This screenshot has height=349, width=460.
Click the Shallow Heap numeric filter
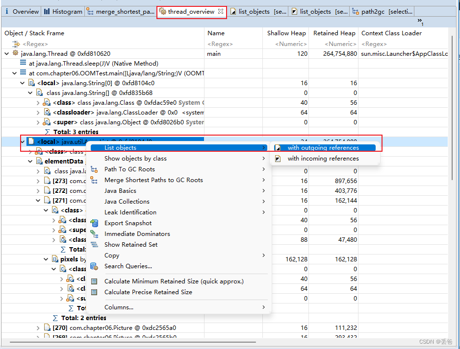tap(291, 44)
